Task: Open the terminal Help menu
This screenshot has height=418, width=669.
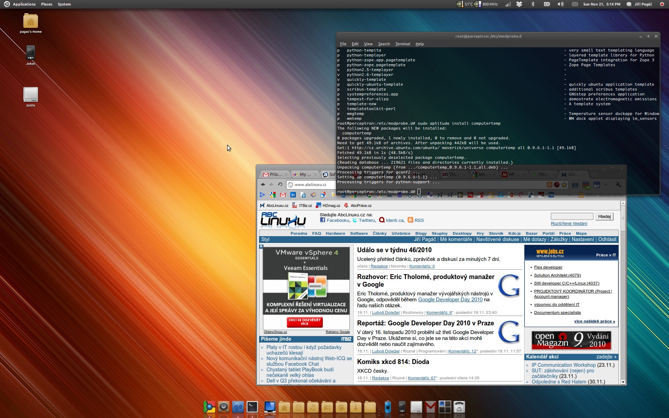Action: coord(420,44)
